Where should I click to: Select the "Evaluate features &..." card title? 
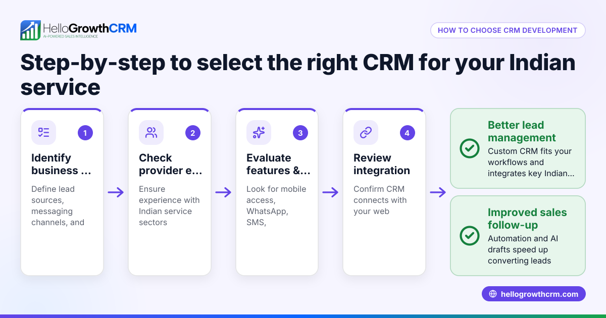[x=278, y=164]
